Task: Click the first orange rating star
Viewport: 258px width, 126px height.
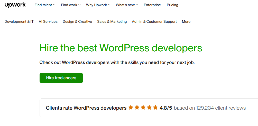Action: click(x=131, y=108)
